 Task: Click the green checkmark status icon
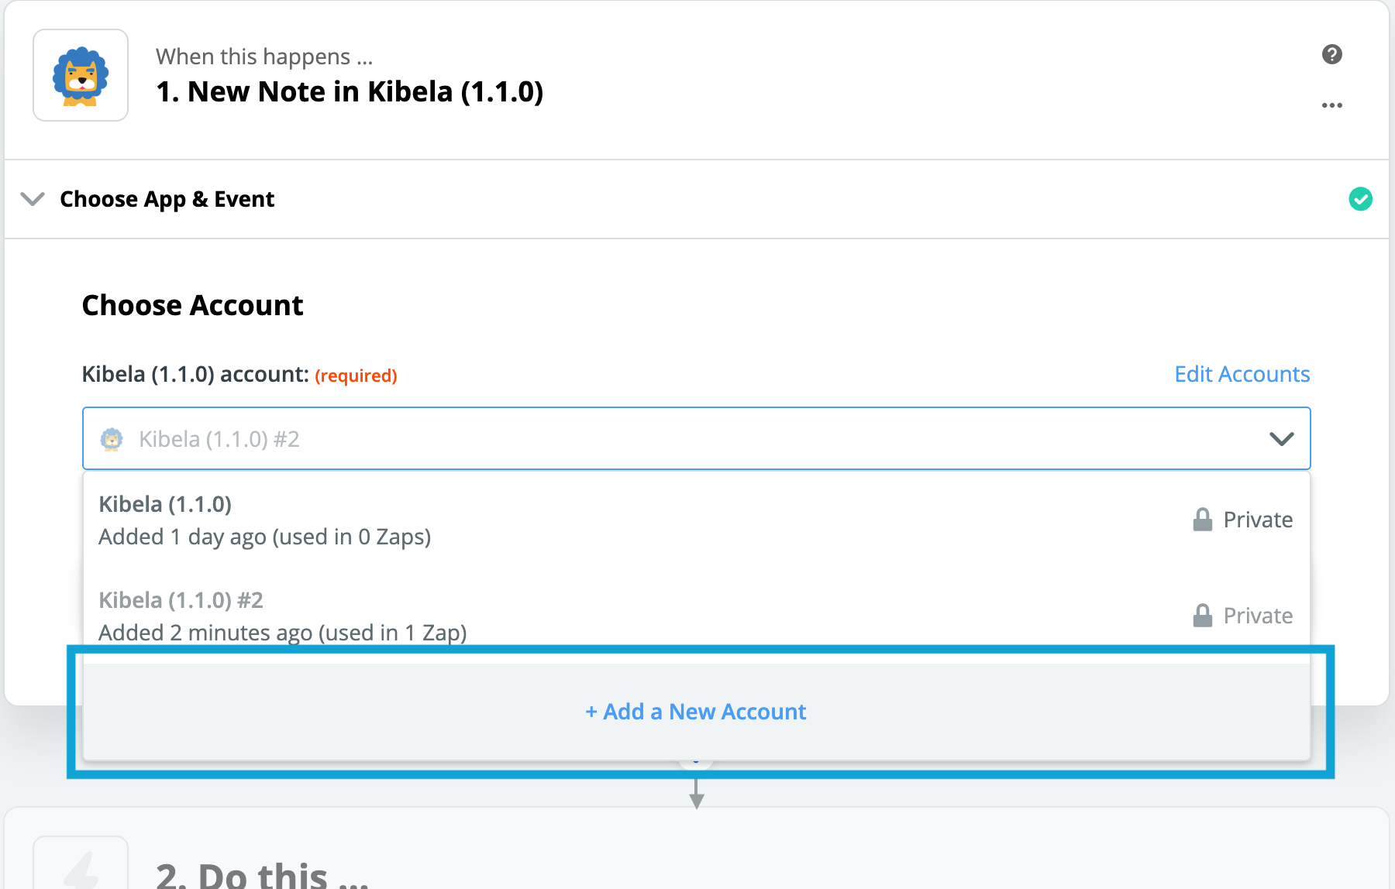pyautogui.click(x=1360, y=199)
